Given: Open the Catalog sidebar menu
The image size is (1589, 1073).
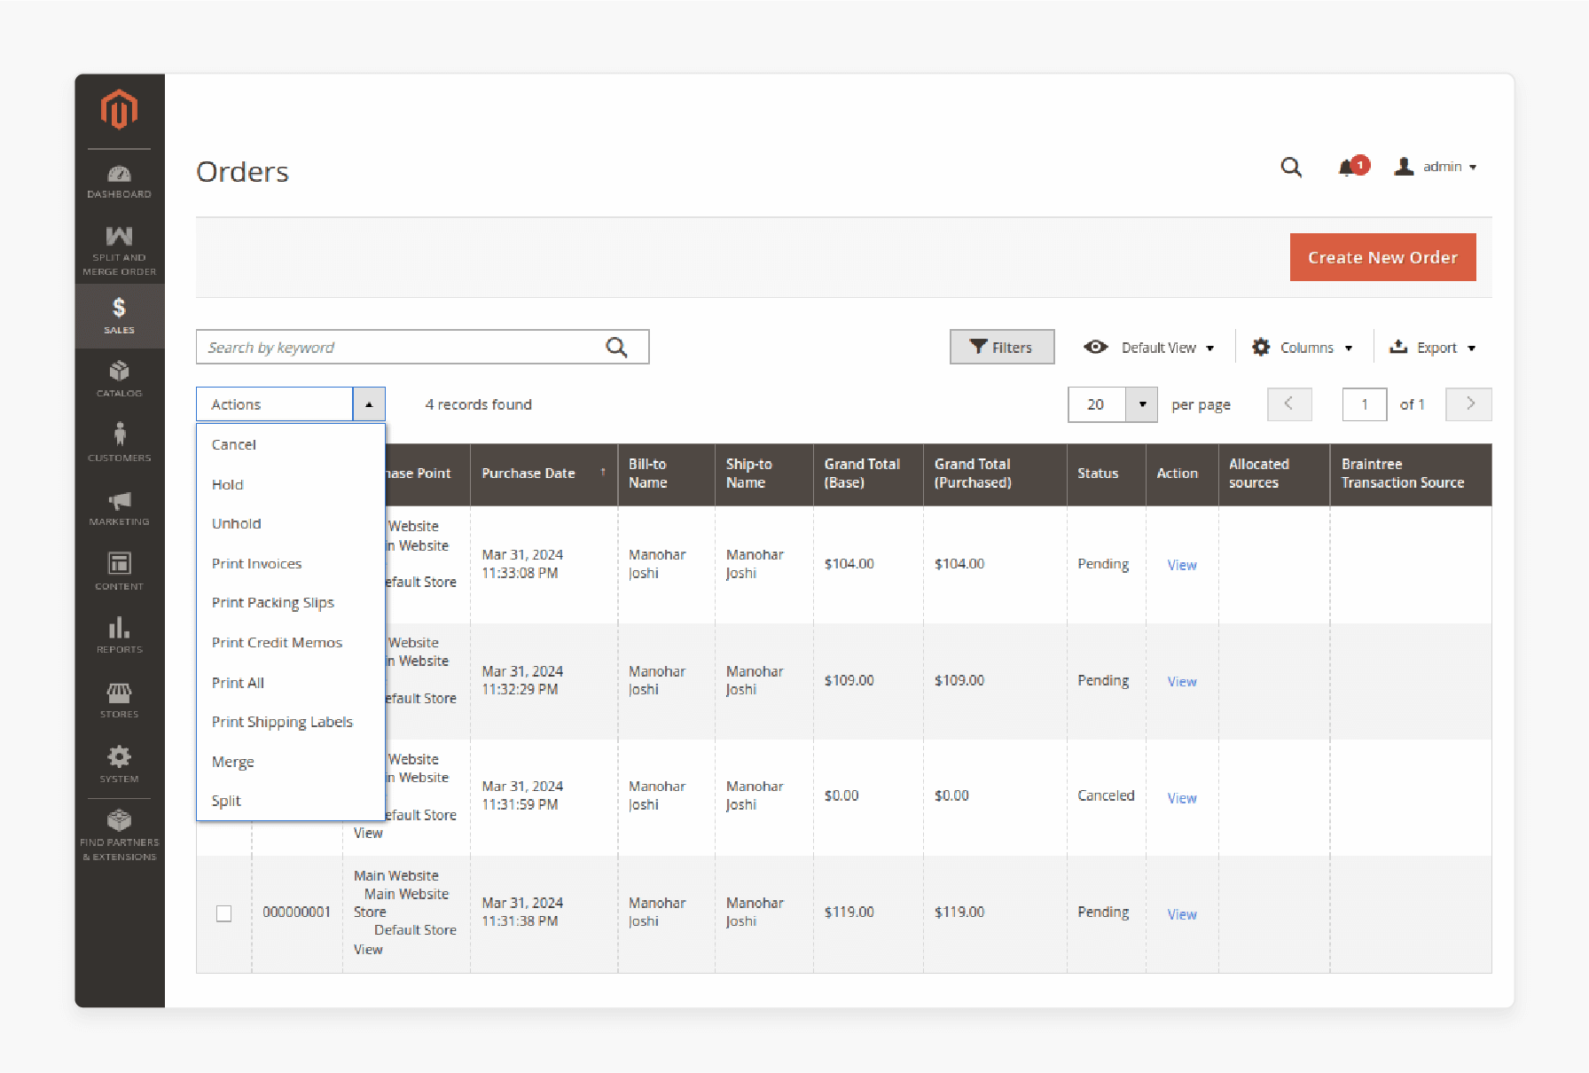Looking at the screenshot, I should (119, 379).
